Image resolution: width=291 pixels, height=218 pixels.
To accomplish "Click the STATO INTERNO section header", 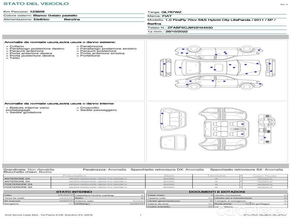I will click(74, 192).
